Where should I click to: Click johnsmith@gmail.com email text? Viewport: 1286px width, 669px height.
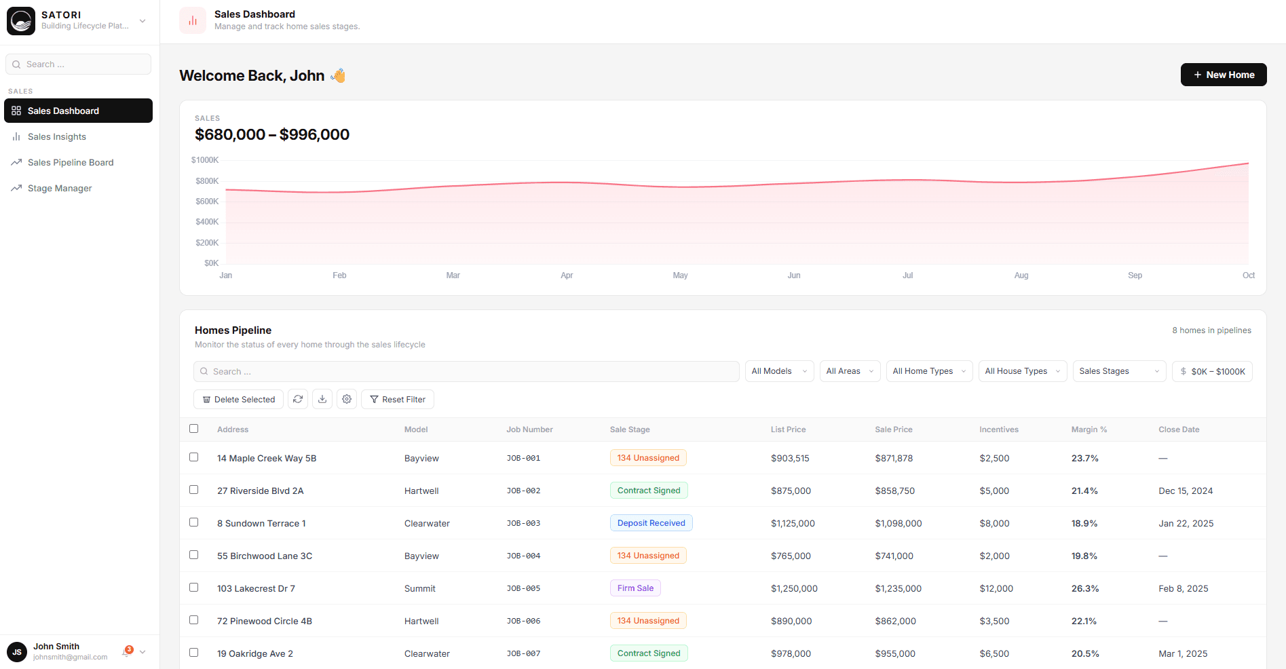pyautogui.click(x=71, y=657)
